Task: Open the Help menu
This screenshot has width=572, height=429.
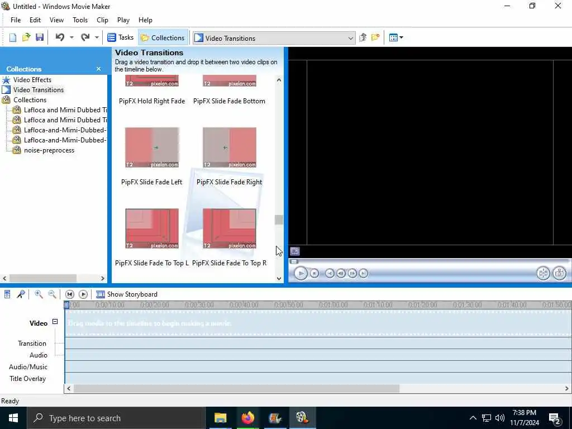Action: 145,20
